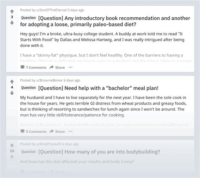200x178 pixels.
Task: Upvote the bodybuilding question post
Action: pyautogui.click(x=12, y=145)
